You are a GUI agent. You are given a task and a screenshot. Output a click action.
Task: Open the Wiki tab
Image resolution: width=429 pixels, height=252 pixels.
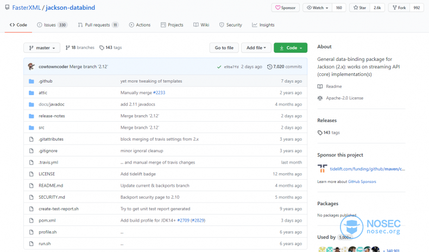coord(201,25)
